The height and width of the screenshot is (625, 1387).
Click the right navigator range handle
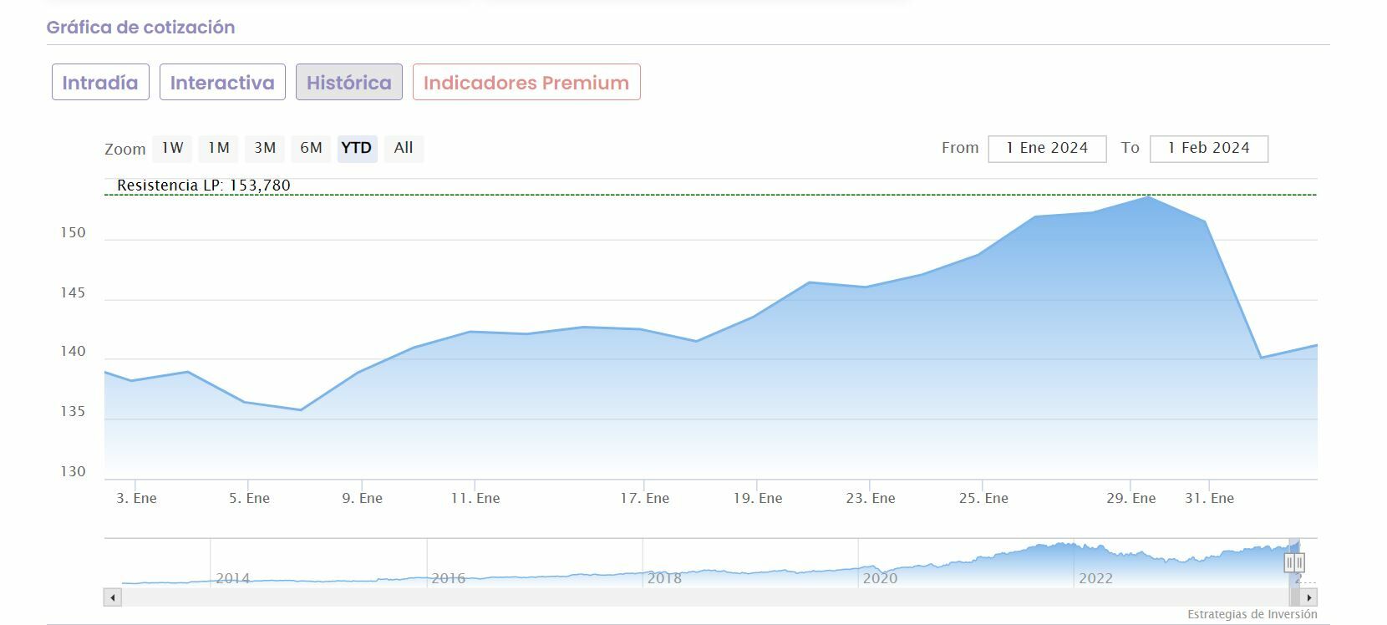[x=1299, y=562]
